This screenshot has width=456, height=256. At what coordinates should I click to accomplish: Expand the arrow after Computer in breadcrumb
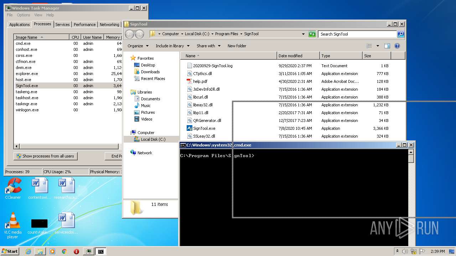[182, 34]
